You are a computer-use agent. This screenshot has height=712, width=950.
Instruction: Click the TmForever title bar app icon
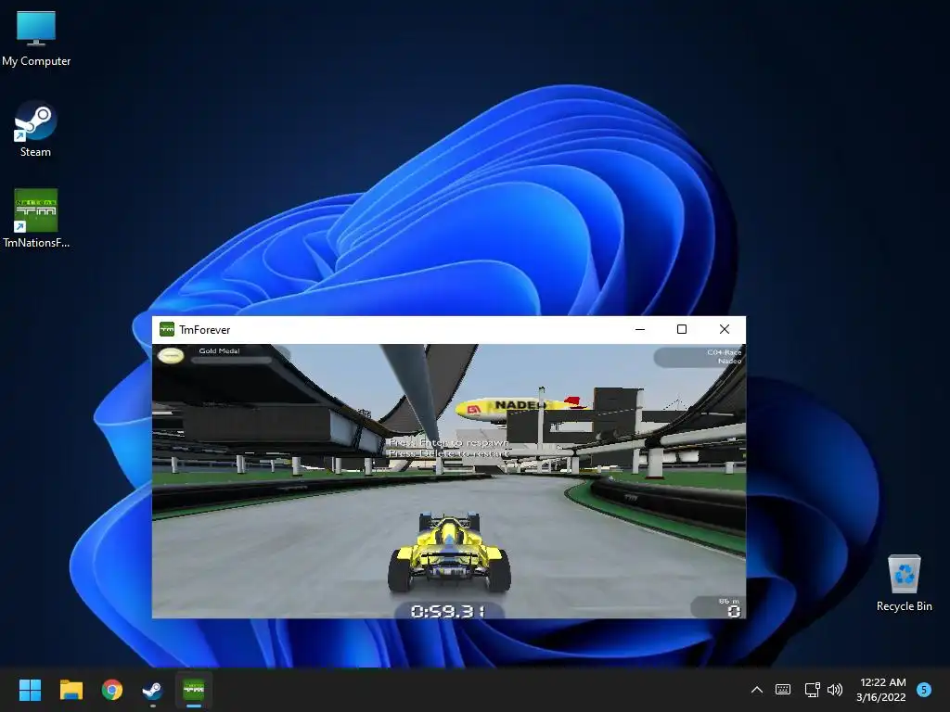point(167,329)
